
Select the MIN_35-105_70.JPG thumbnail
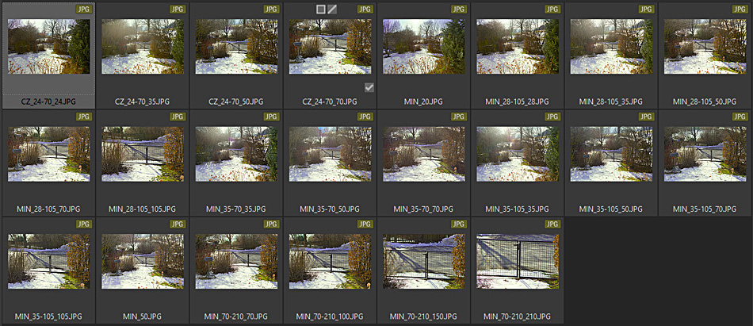705,154
